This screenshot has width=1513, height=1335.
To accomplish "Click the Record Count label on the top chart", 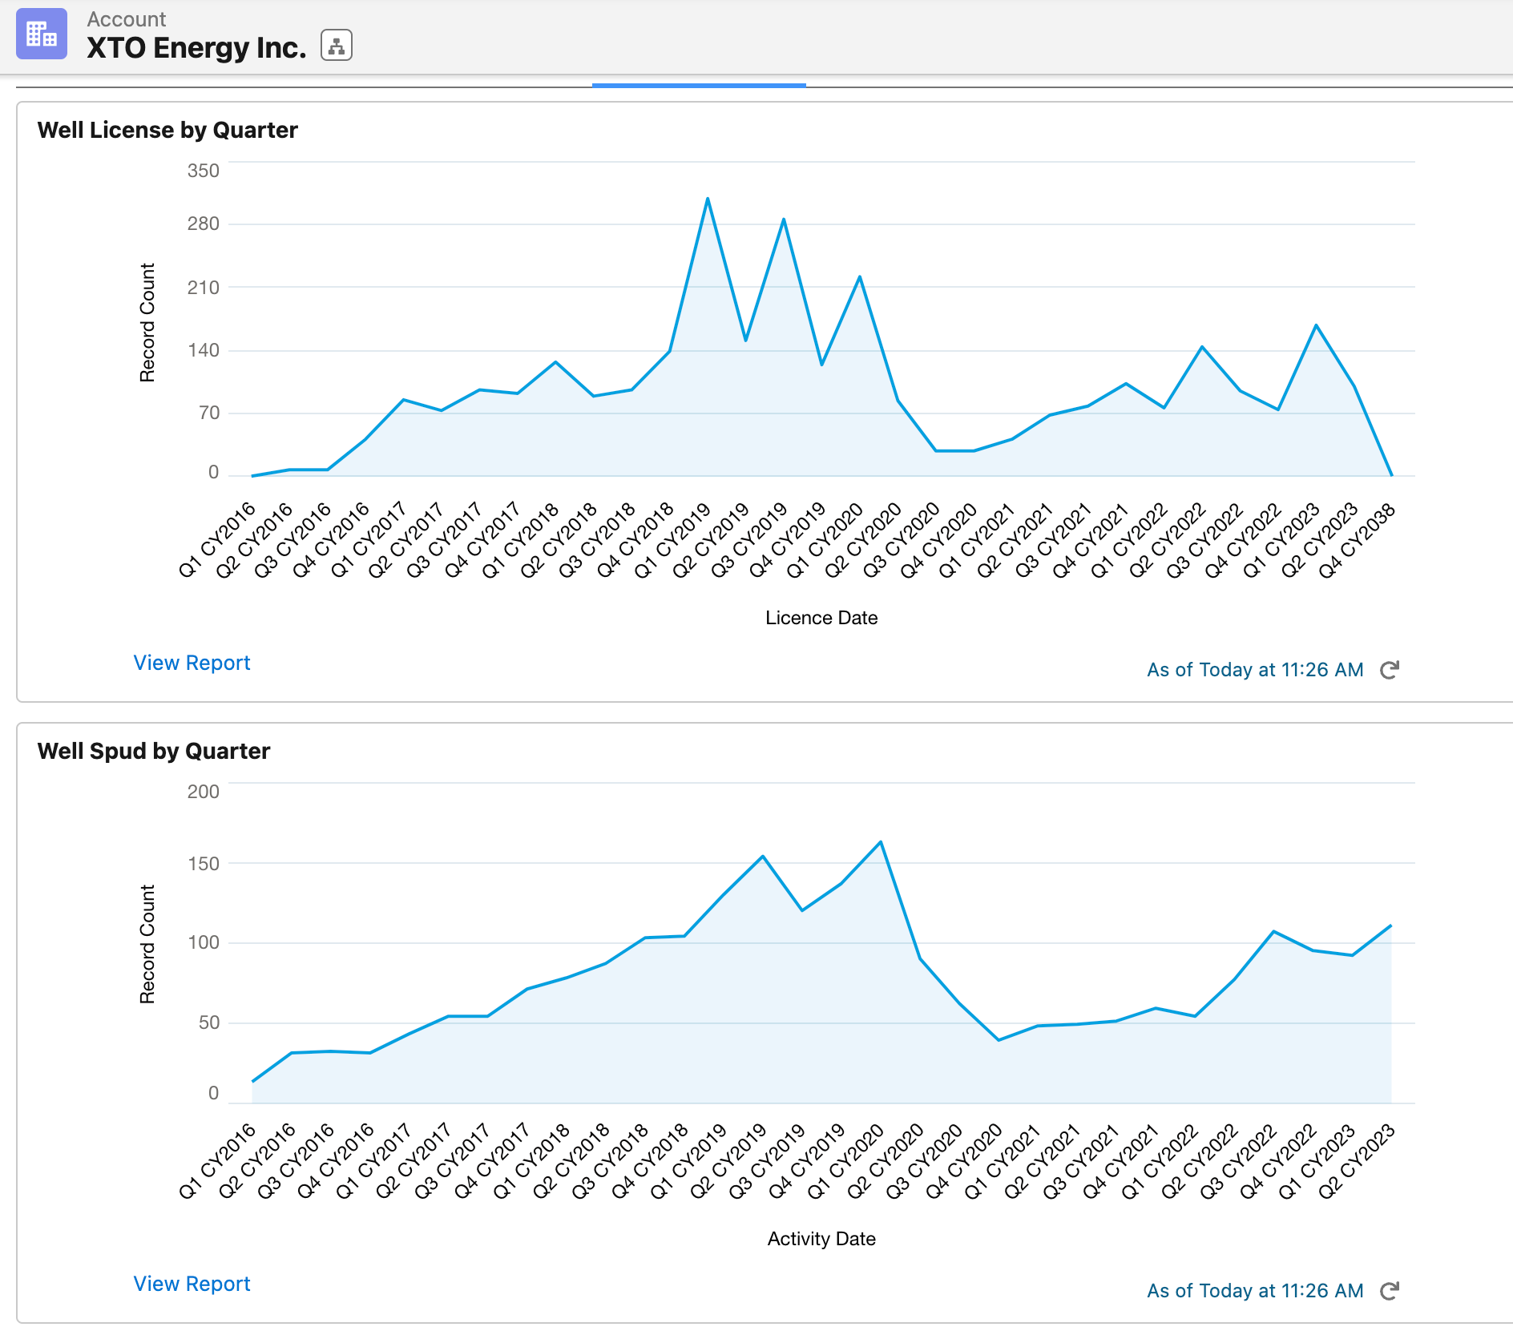I will coord(147,321).
